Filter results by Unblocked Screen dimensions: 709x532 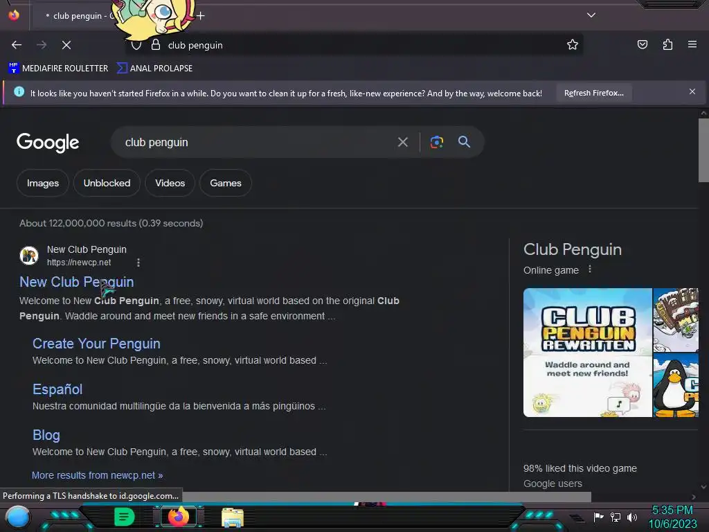pyautogui.click(x=107, y=183)
